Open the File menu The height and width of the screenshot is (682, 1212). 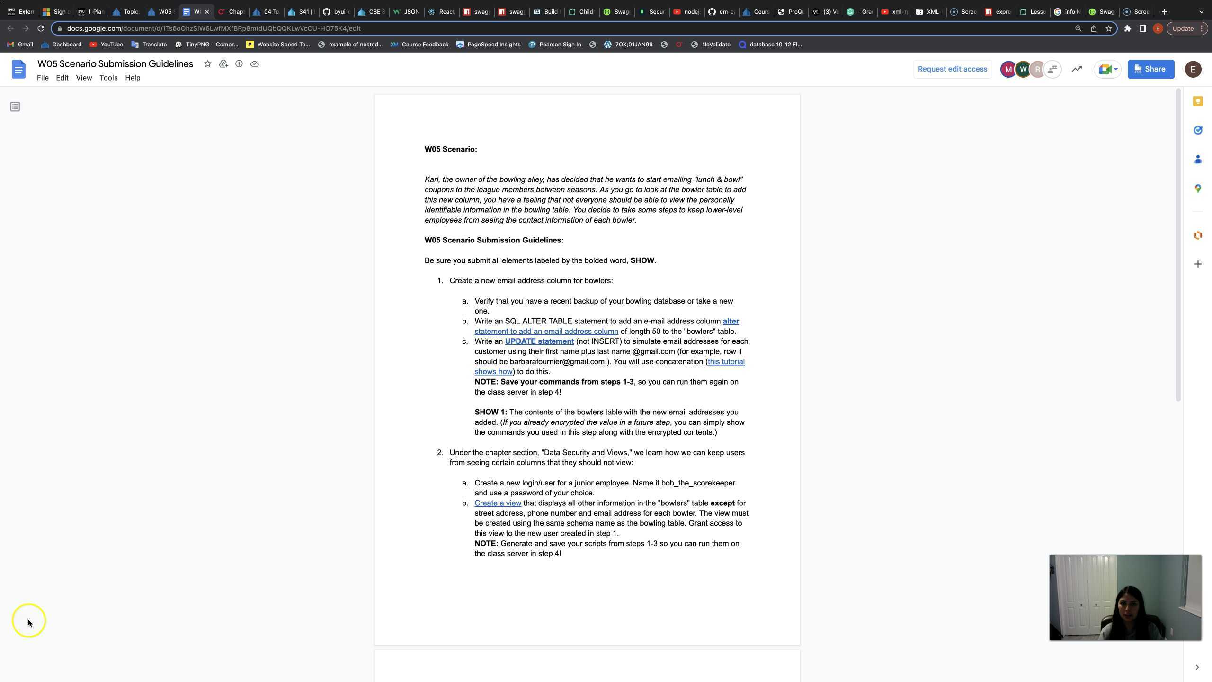click(43, 78)
